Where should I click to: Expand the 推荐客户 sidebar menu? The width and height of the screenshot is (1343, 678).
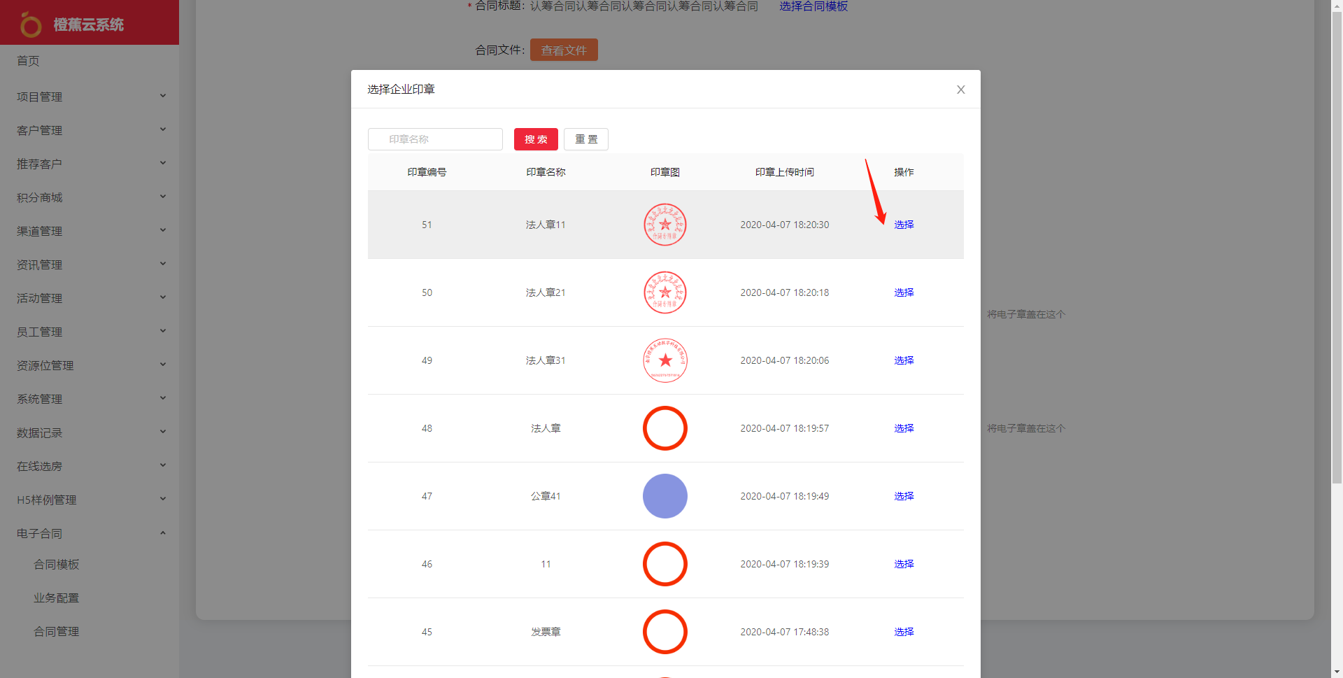tap(90, 164)
